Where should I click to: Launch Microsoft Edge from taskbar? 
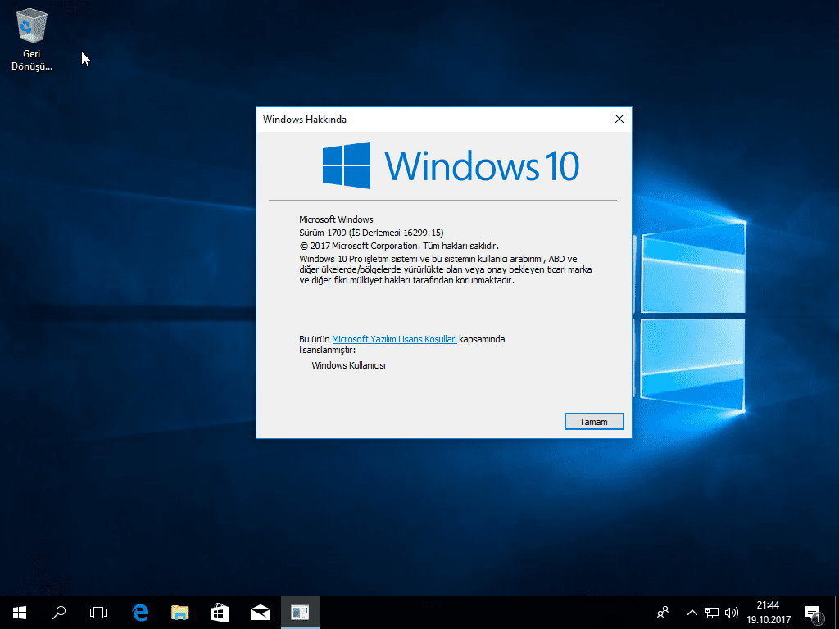pyautogui.click(x=140, y=613)
